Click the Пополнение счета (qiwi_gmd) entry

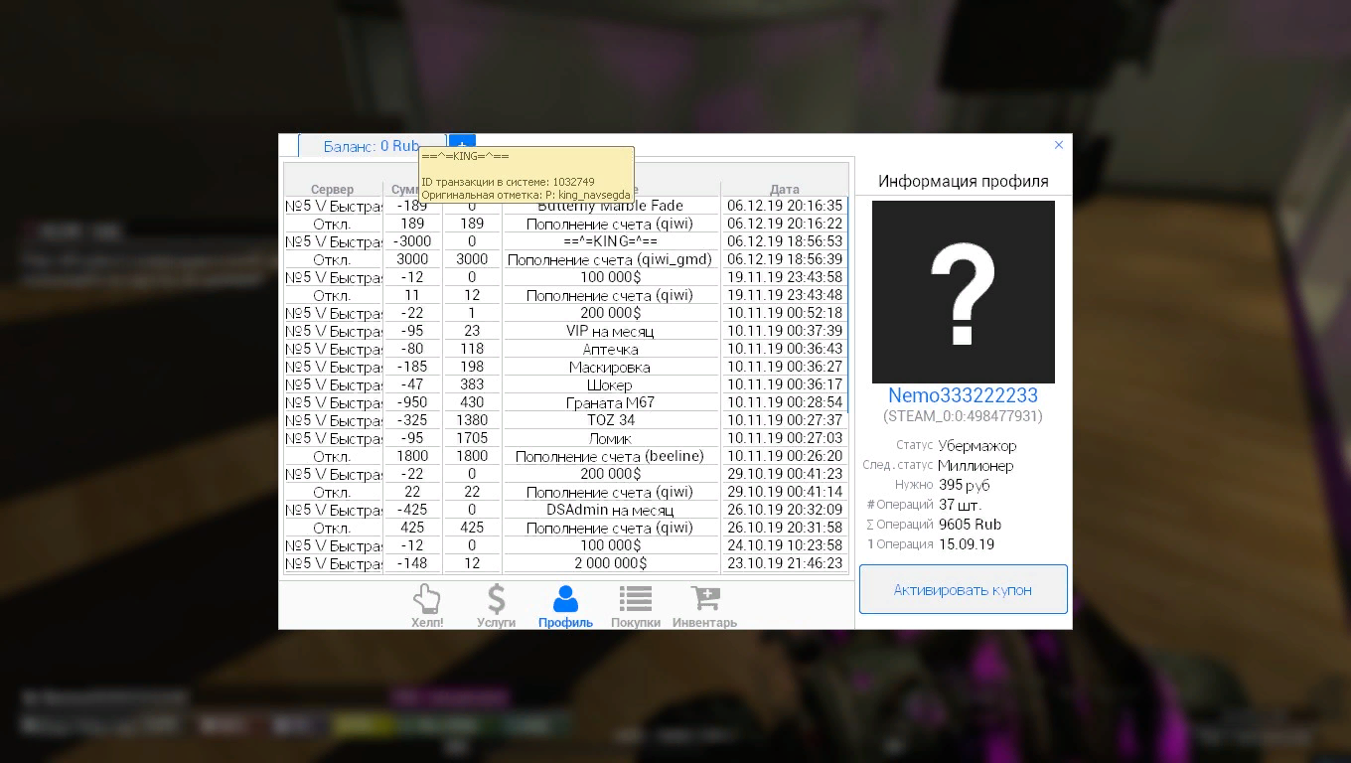tap(610, 260)
